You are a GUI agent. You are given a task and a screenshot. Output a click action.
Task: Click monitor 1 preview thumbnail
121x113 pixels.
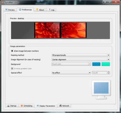coord(47,30)
